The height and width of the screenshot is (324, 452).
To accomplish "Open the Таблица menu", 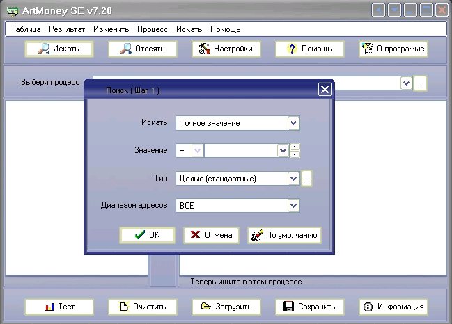I will coord(26,29).
